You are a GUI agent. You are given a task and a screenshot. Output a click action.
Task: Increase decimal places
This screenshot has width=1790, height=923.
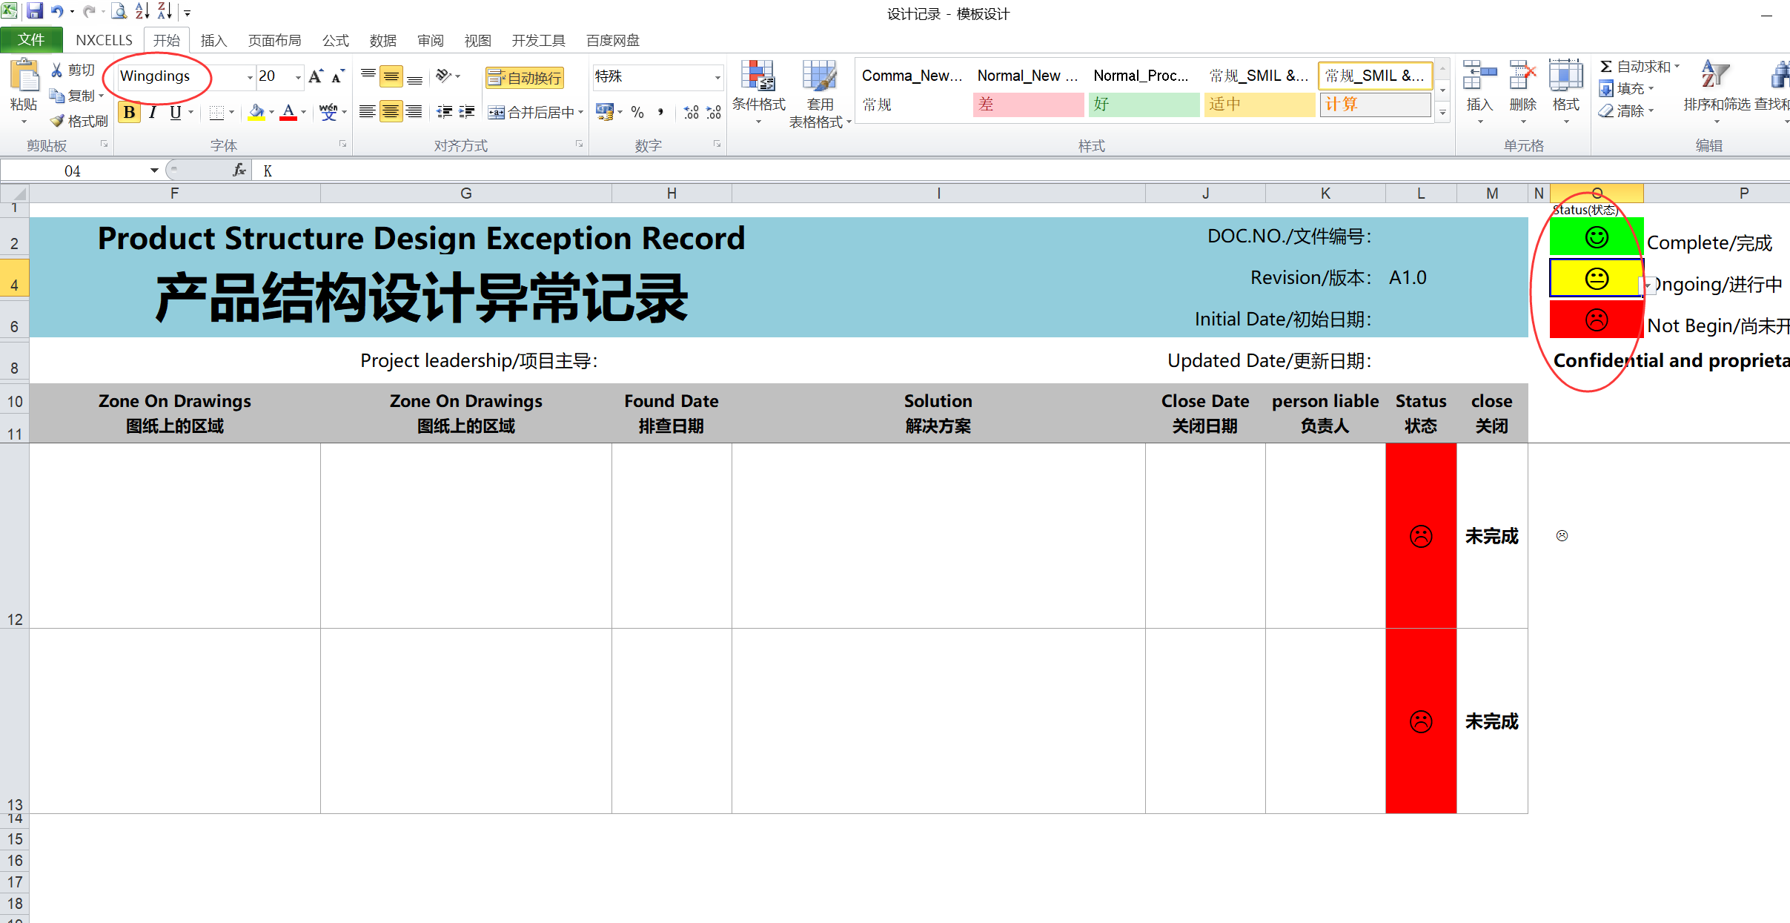691,112
